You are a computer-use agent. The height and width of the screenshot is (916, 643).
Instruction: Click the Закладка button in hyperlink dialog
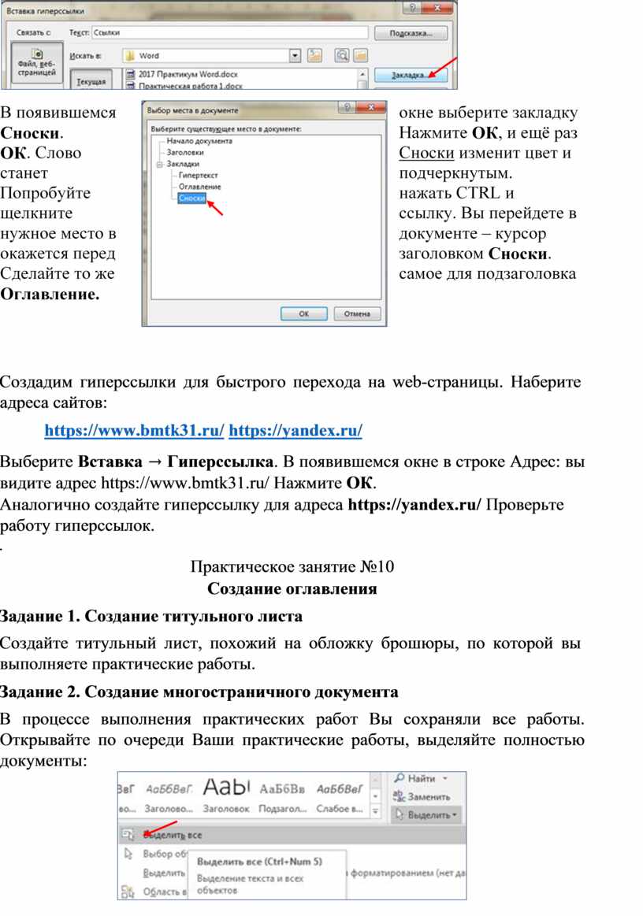(x=411, y=75)
